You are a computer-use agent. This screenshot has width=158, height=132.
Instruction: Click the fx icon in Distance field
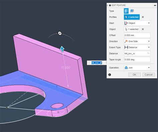click(x=148, y=53)
